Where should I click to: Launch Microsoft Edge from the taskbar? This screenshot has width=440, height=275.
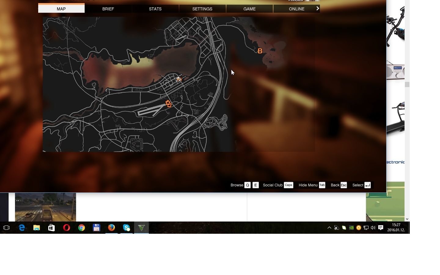(x=22, y=228)
